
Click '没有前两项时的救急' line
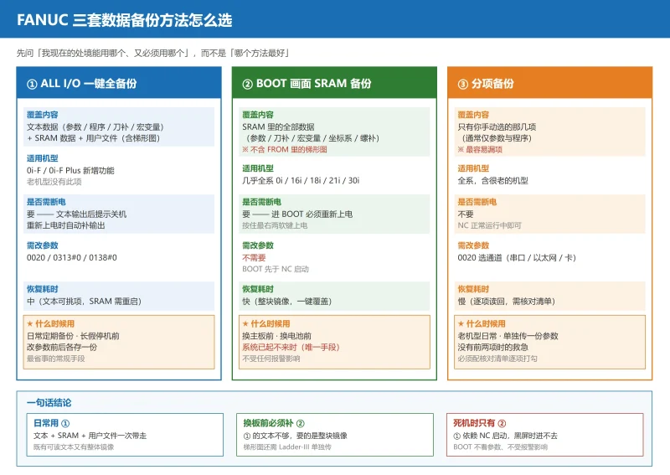[x=492, y=347]
